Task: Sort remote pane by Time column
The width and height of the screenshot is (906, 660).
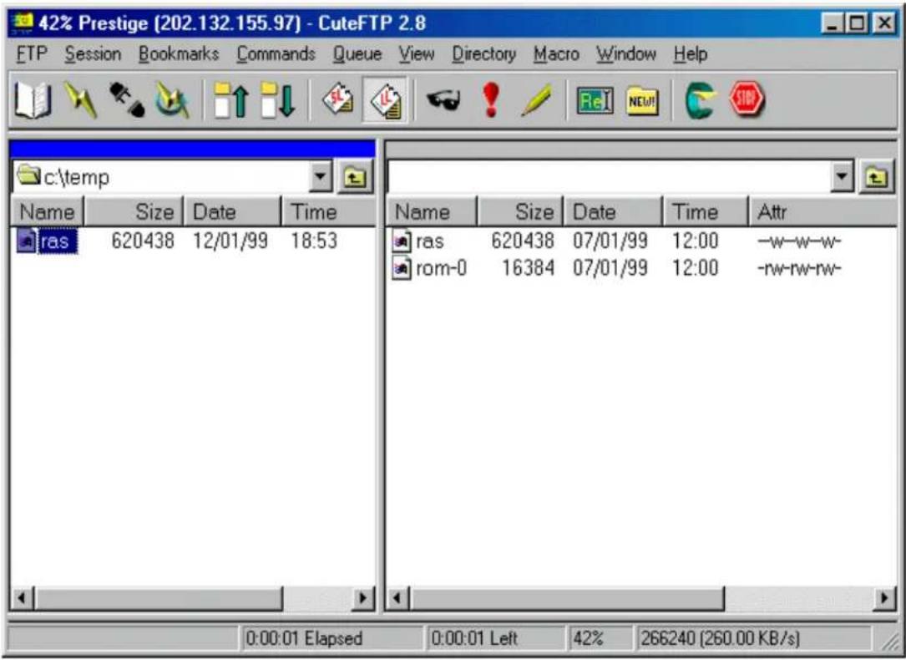Action: [706, 211]
